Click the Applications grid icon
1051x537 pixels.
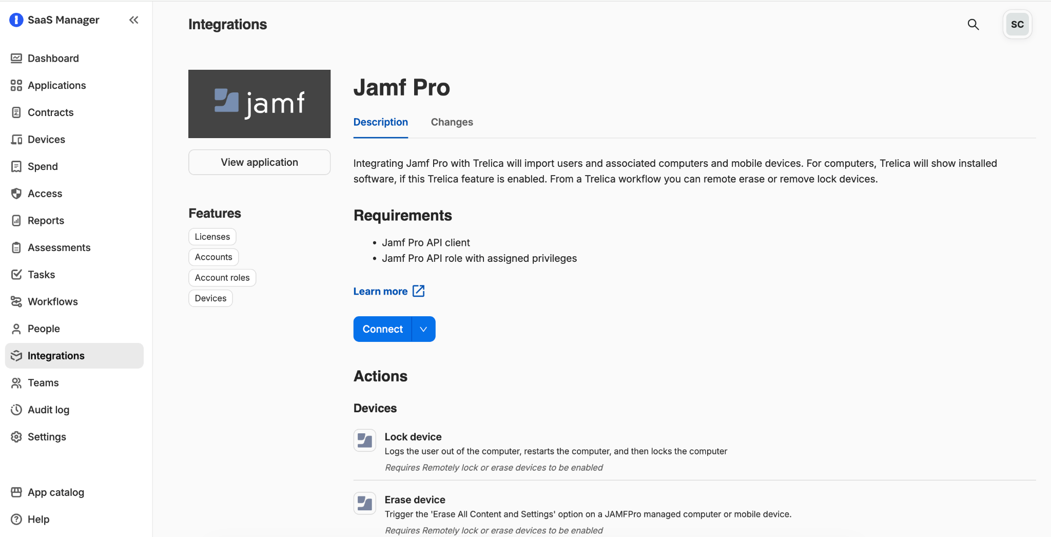[16, 85]
